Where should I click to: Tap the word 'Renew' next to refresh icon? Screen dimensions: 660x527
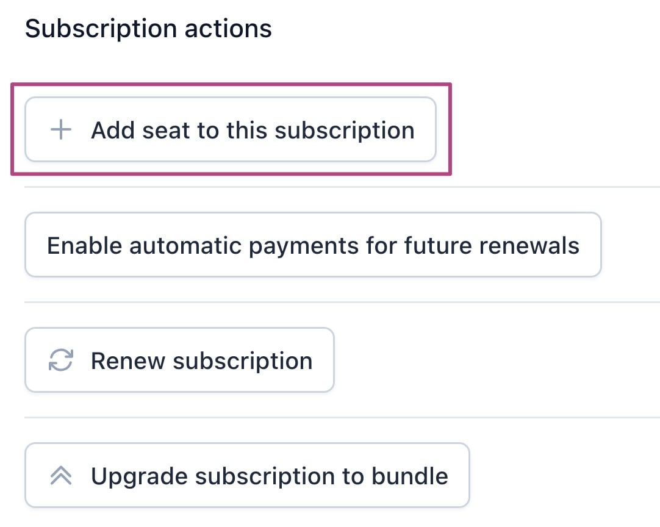(128, 360)
